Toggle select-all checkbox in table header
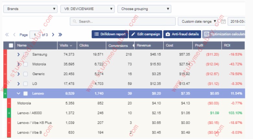The image size is (253, 139). [x=11, y=45]
